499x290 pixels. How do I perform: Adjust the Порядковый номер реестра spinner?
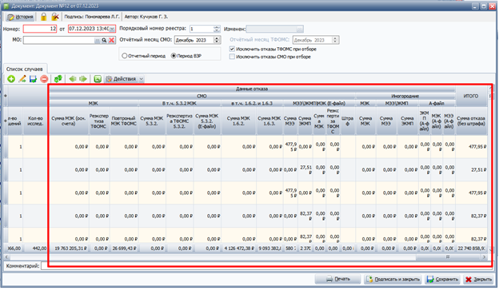click(x=217, y=29)
